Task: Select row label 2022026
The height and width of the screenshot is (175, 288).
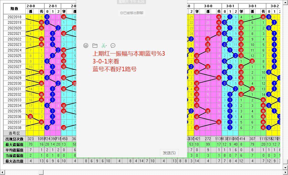Action: click(x=14, y=61)
